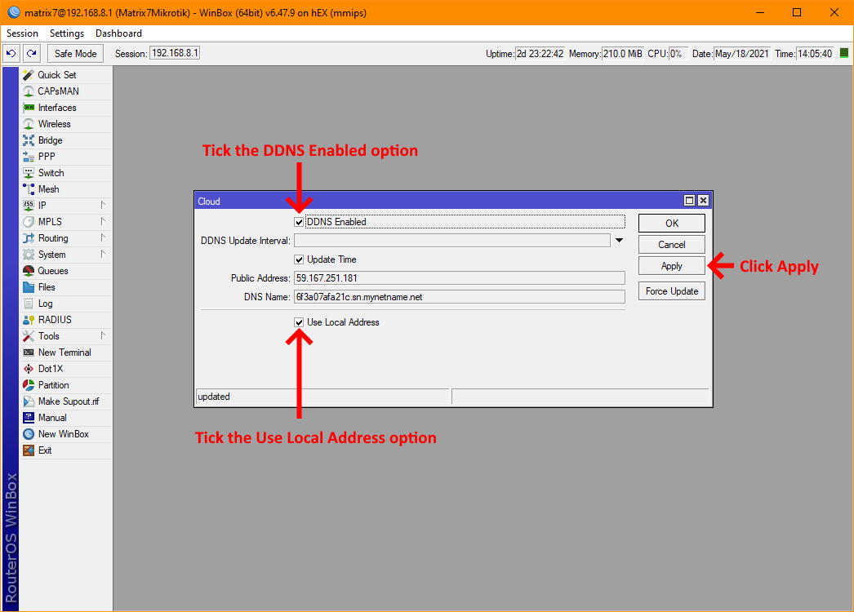The image size is (854, 612).
Task: Expand the Tools submenu
Action: pyautogui.click(x=103, y=336)
